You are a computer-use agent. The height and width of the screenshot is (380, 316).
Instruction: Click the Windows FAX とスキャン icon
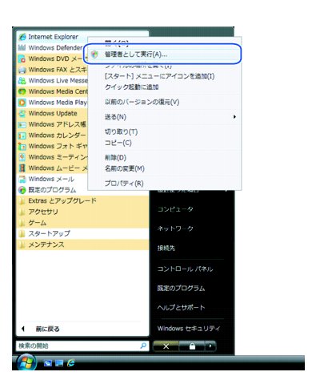[22, 70]
